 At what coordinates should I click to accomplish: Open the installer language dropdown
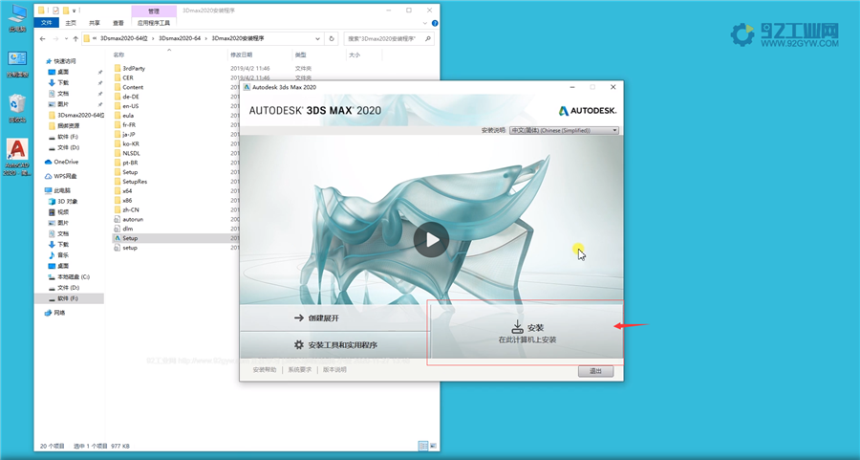[x=564, y=131]
